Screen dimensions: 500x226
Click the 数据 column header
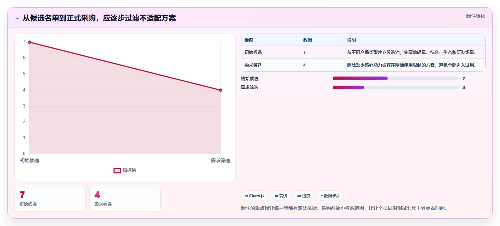point(308,40)
